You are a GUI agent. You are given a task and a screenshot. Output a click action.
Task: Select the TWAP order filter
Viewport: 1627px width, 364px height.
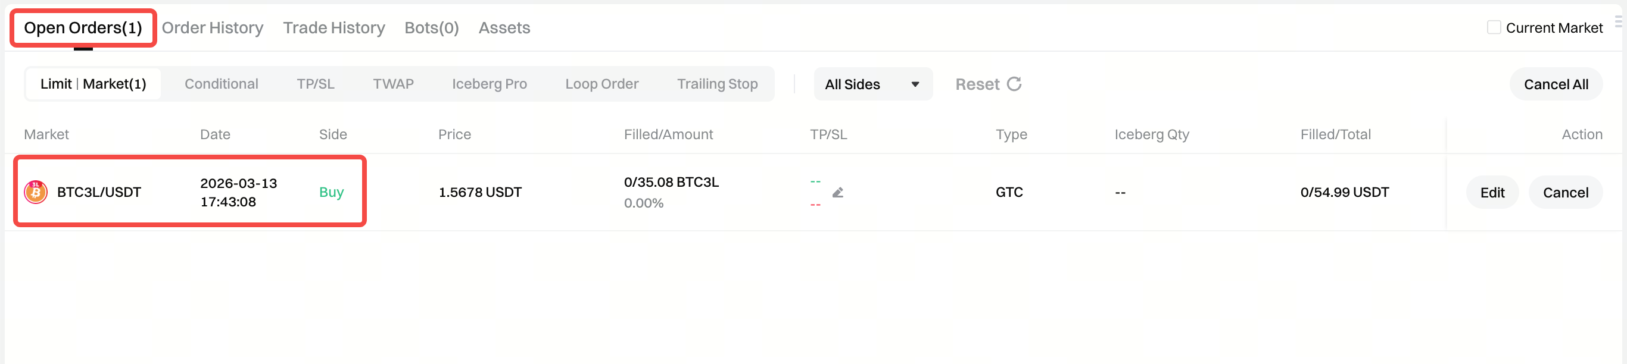coord(393,83)
